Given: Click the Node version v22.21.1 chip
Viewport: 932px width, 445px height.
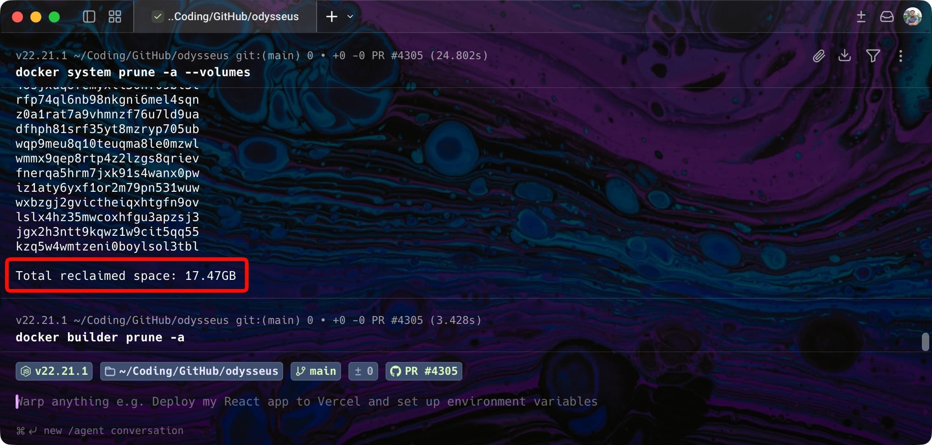Looking at the screenshot, I should click(54, 371).
